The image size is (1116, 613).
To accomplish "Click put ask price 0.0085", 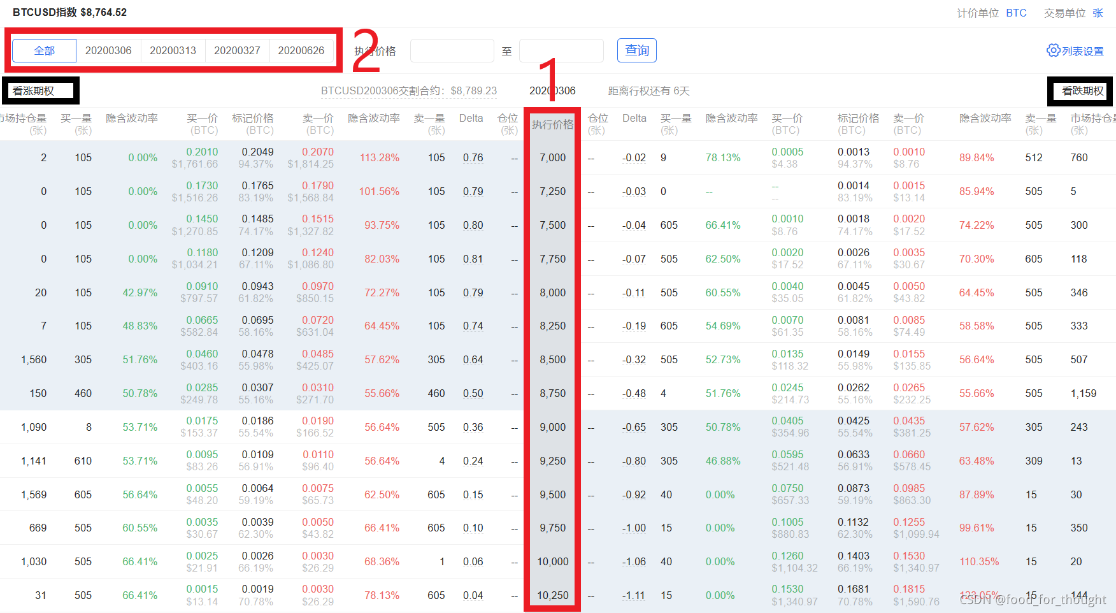I will point(909,320).
